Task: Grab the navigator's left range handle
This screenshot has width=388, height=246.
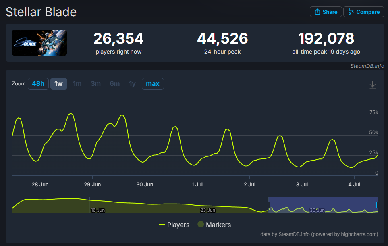Action: tap(268, 205)
